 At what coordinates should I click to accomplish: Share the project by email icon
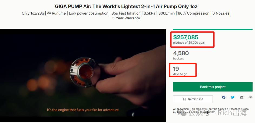pos(241,97)
